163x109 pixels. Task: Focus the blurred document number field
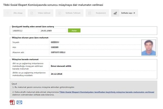[x=25, y=31]
